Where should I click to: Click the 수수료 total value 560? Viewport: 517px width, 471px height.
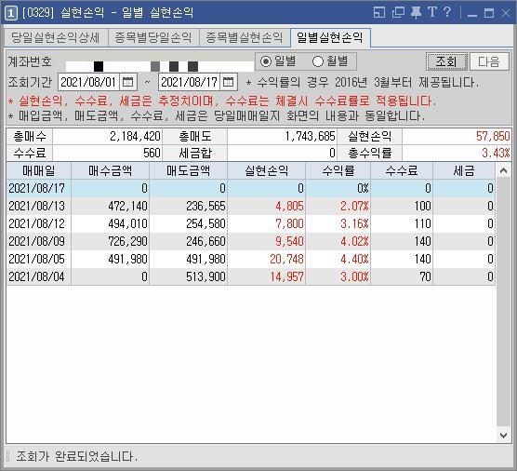tap(107, 153)
